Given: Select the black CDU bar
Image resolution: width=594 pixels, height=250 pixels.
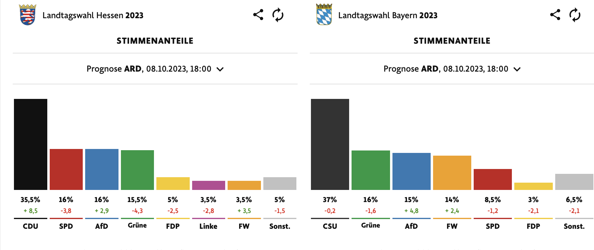Looking at the screenshot, I should 31,144.
